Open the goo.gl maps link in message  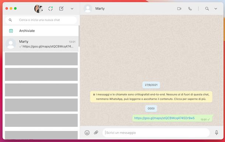pos(165,118)
